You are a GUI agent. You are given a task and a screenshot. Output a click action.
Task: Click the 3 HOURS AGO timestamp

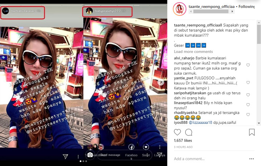click(x=183, y=147)
